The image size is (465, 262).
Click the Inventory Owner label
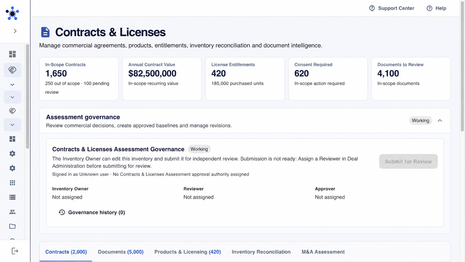[x=70, y=189]
